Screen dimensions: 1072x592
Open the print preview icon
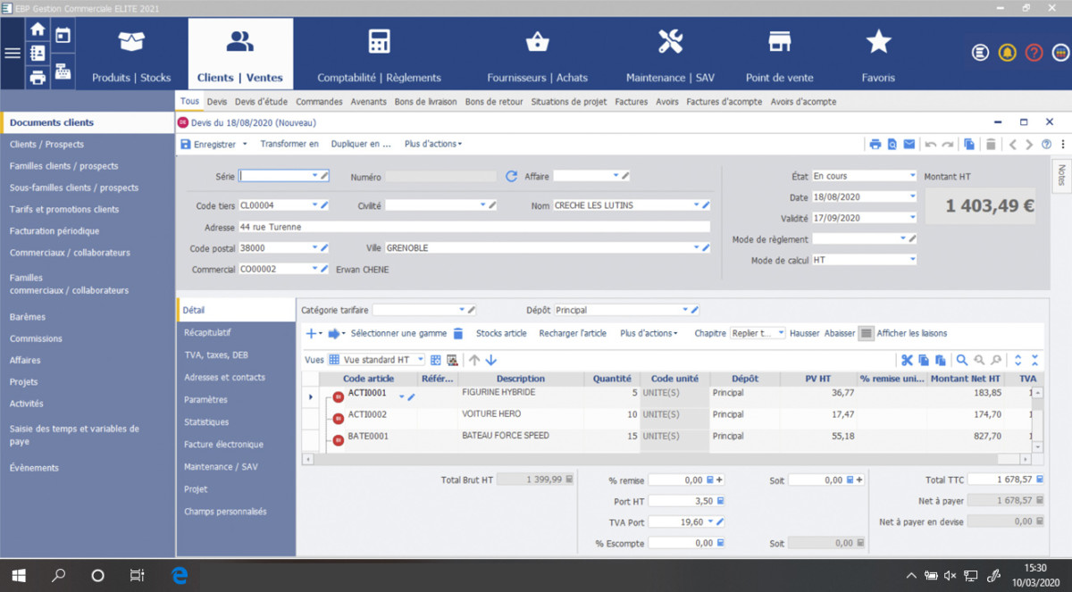pos(892,144)
